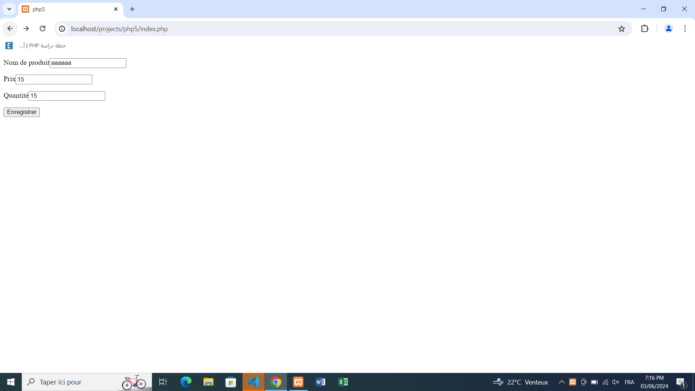The image size is (695, 391).
Task: Open Windows Start menu
Action: coord(11,382)
